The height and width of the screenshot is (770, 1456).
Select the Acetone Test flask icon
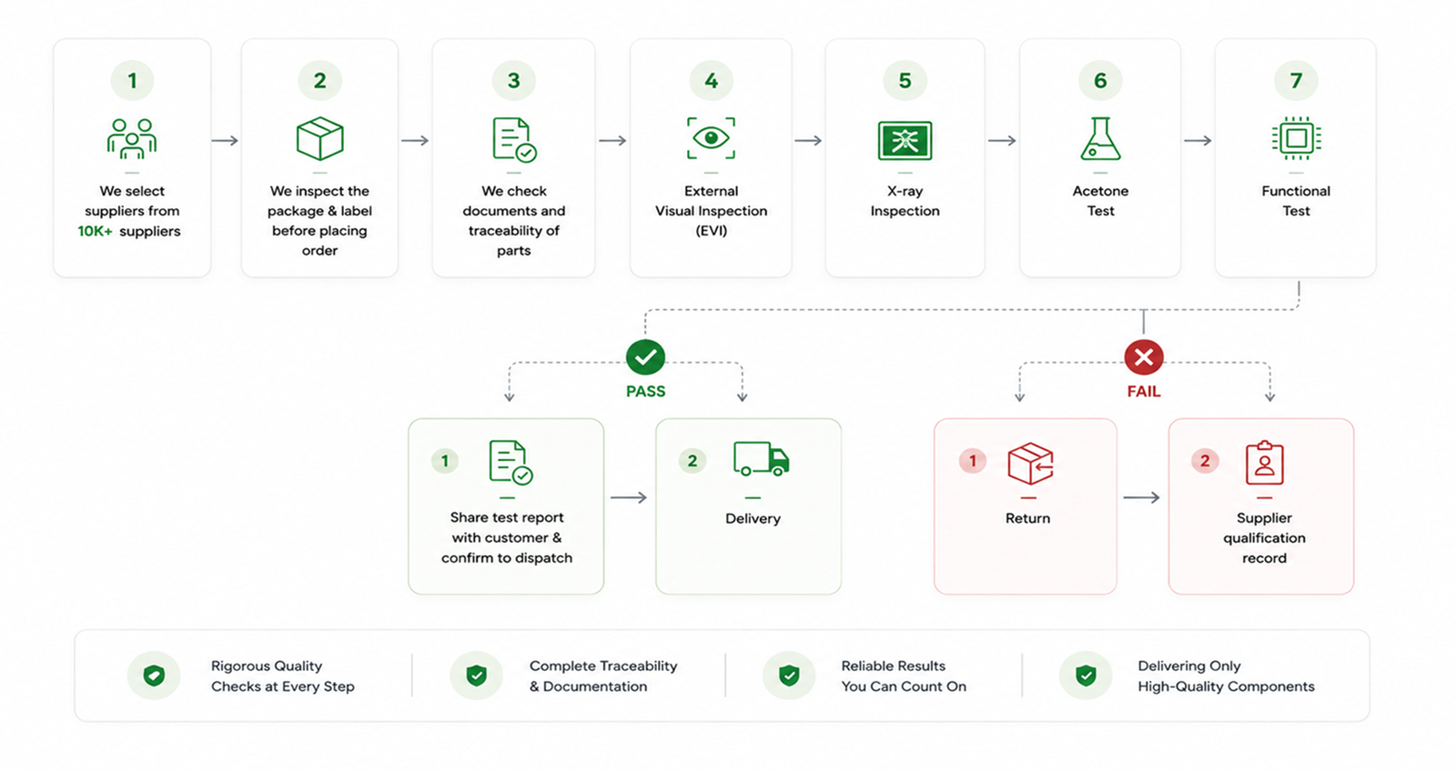pyautogui.click(x=1100, y=139)
